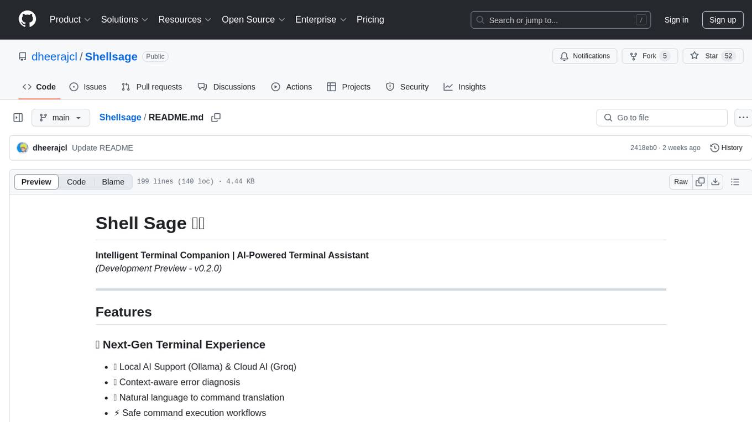Open the main branch selector
The image size is (752, 422).
[61, 118]
